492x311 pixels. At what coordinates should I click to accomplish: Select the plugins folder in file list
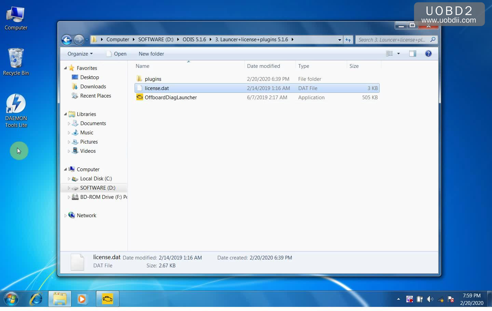tap(153, 79)
